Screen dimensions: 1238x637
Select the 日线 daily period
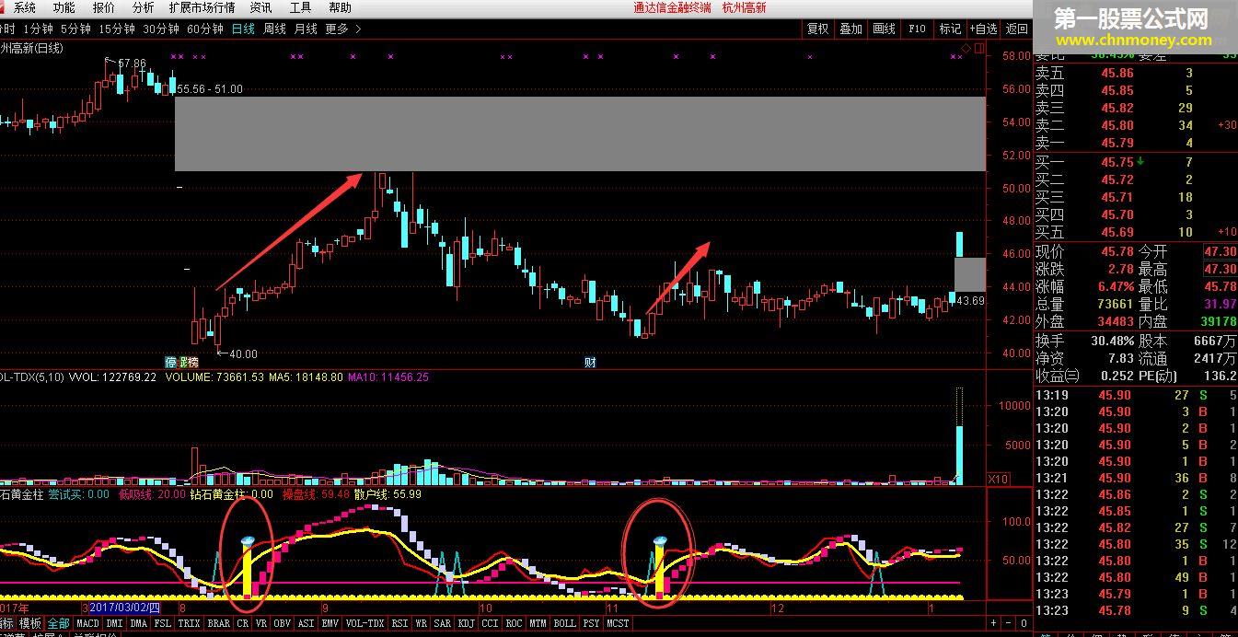tap(243, 29)
